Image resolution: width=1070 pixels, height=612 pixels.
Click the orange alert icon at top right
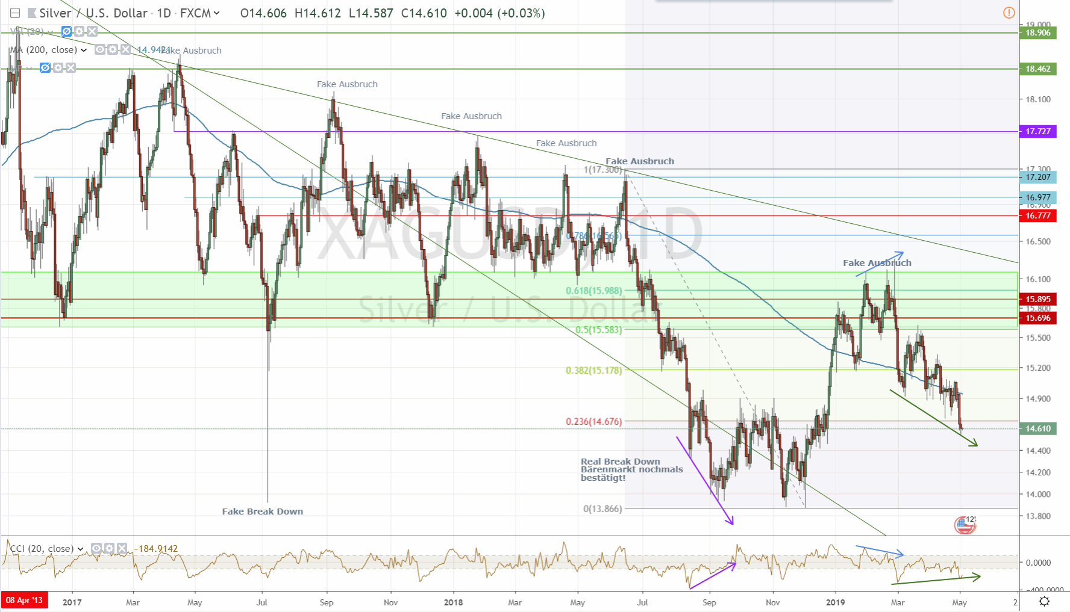pos(1009,13)
